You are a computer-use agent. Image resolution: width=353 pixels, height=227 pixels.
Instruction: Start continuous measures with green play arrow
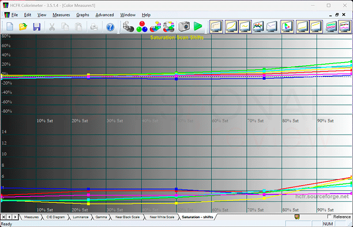coord(198,26)
